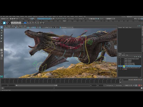Click the lock selection icon in status line

[52, 19]
